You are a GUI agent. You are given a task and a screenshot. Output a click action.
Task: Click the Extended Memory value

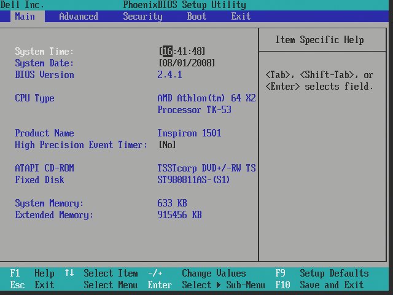tap(179, 215)
